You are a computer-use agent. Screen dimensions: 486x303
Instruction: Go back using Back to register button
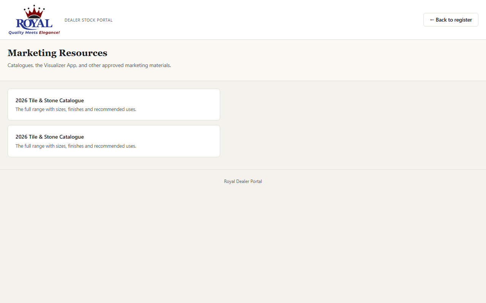(451, 20)
